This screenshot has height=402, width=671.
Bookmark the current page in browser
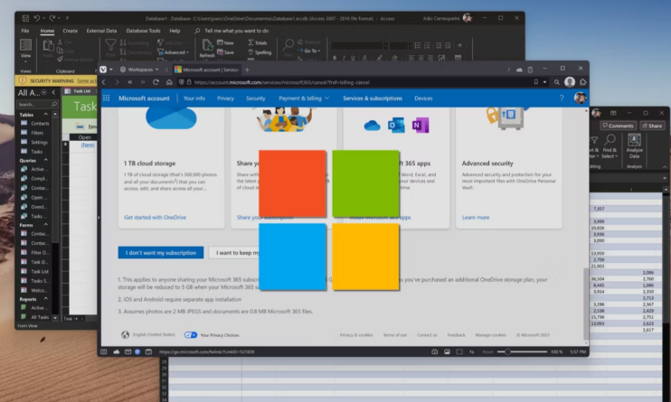pyautogui.click(x=535, y=82)
